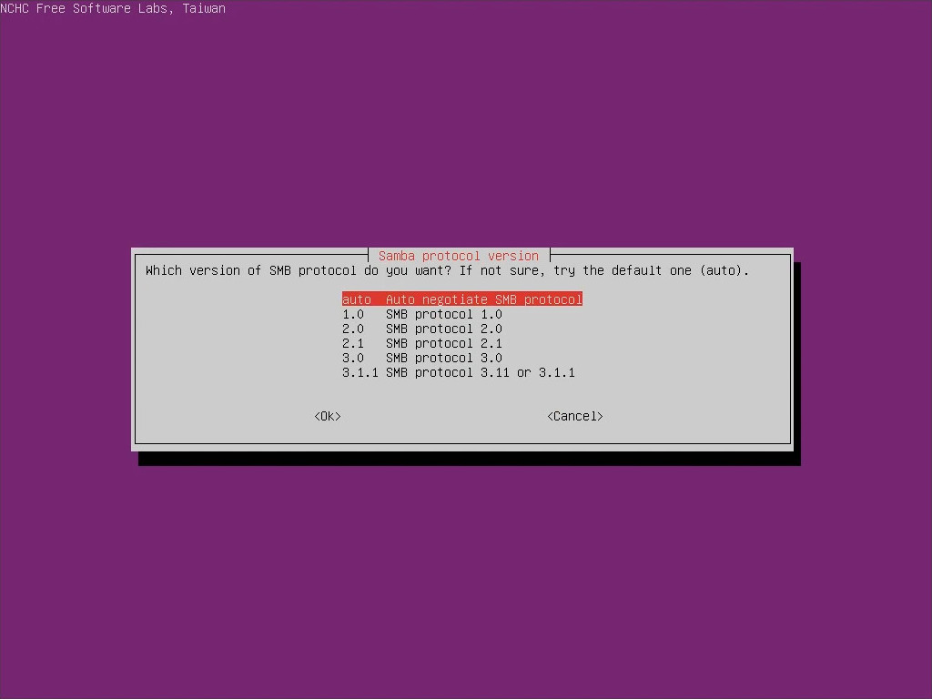Click the '3.0' version tag

click(352, 358)
